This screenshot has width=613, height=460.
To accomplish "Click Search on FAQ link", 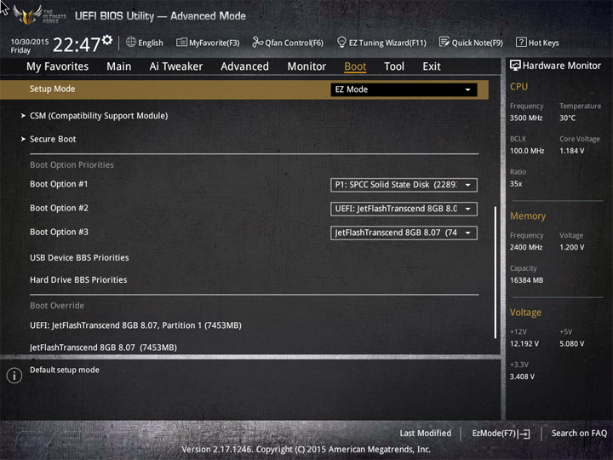I will coord(579,433).
